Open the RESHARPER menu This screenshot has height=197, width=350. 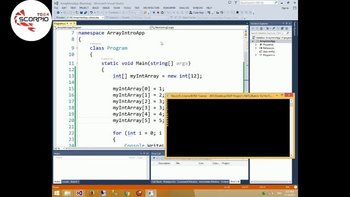pos(169,8)
